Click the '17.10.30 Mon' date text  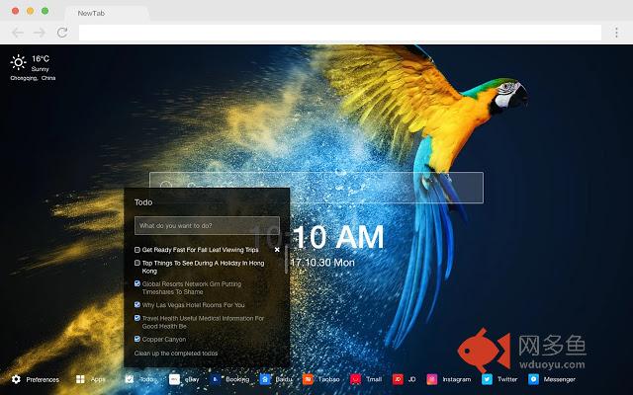click(x=322, y=263)
